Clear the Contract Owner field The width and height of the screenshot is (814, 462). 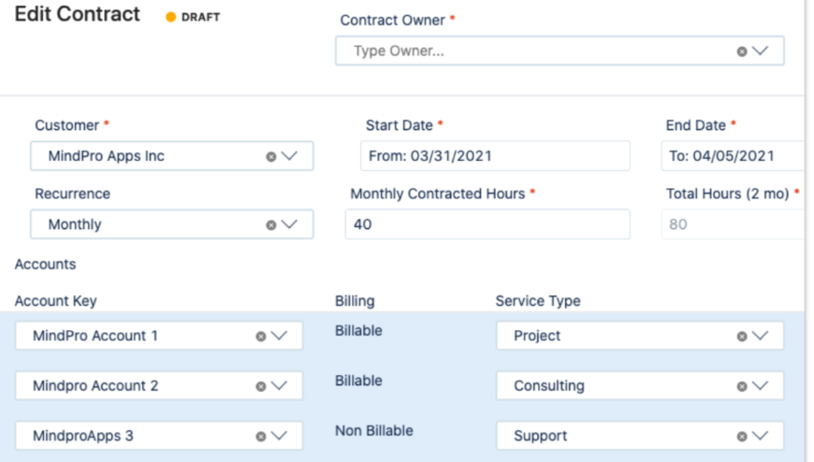[x=742, y=51]
